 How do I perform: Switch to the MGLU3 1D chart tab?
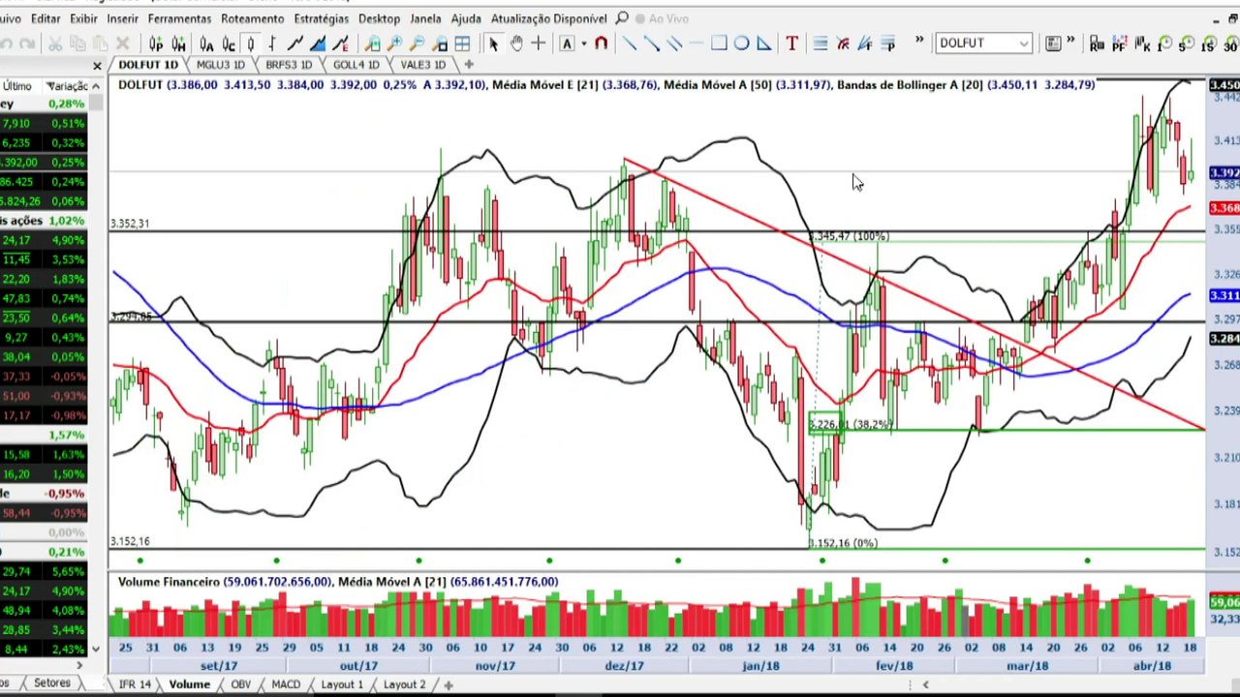point(220,65)
